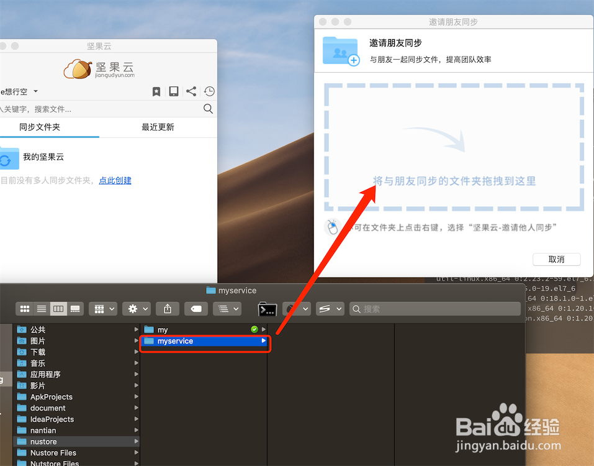
Task: Select the ApkProjects folder
Action: [x=78, y=396]
